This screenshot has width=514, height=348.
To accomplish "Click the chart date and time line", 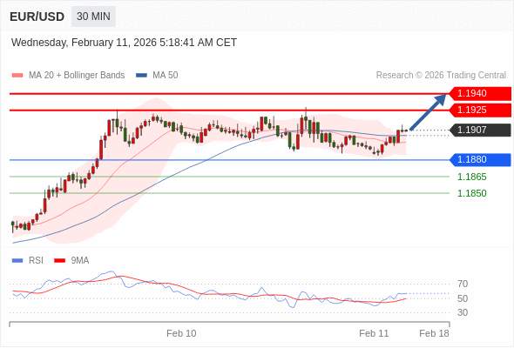I will [124, 43].
